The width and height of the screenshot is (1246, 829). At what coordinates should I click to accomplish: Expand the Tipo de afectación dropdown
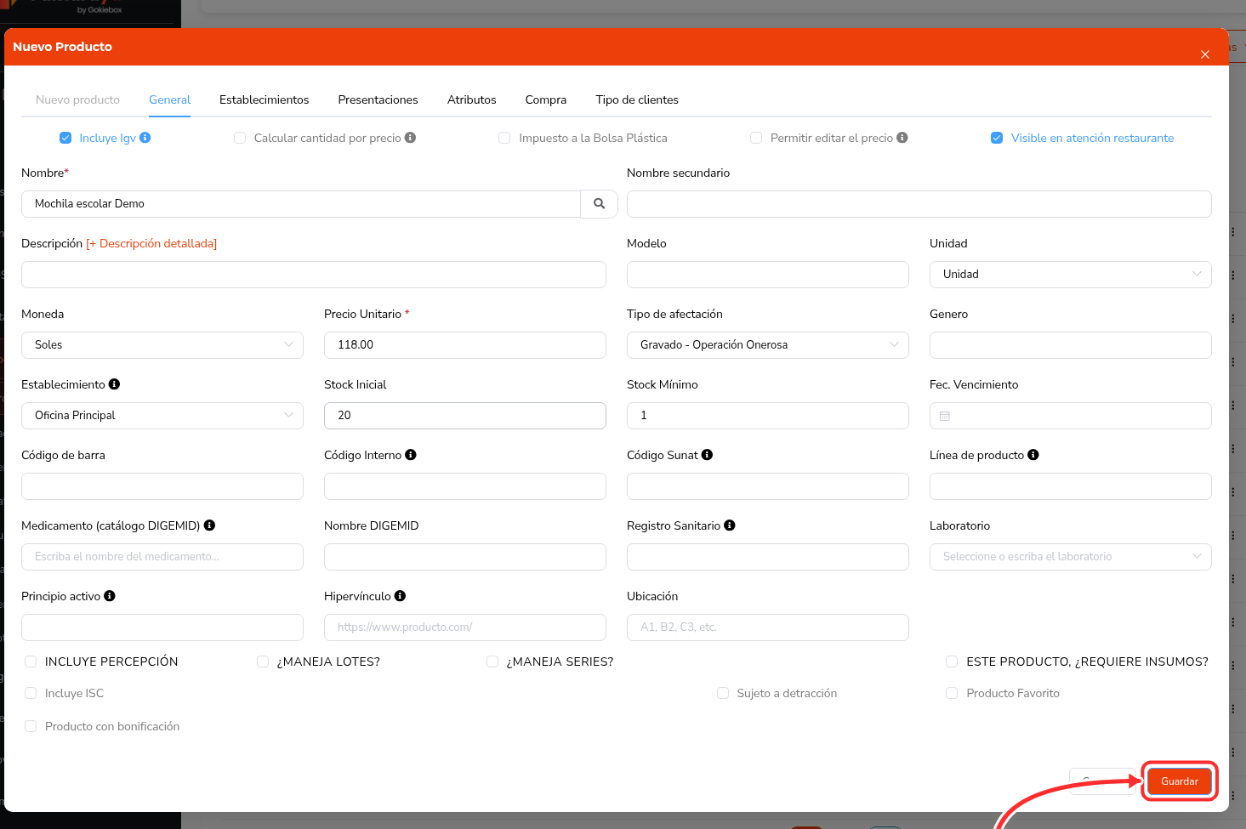tap(768, 345)
